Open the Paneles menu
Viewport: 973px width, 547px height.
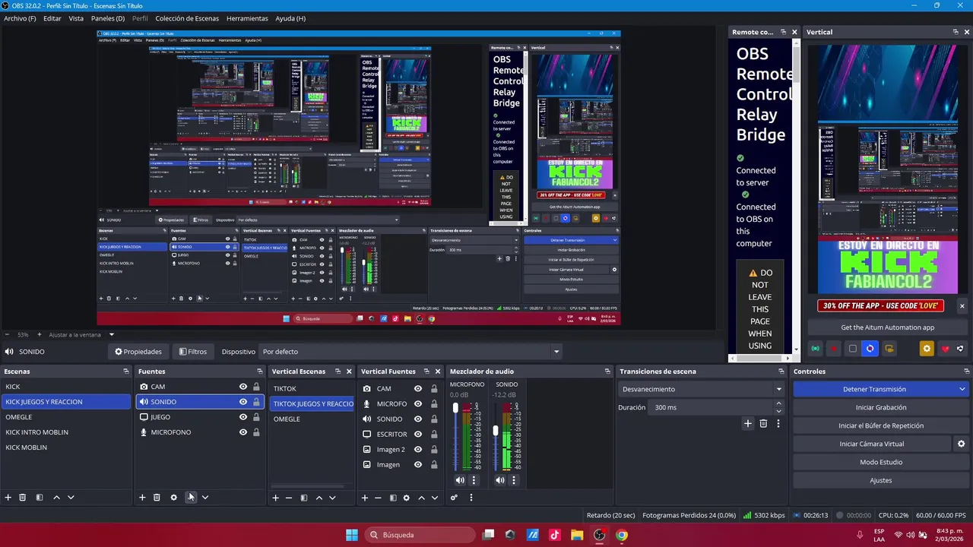[108, 18]
